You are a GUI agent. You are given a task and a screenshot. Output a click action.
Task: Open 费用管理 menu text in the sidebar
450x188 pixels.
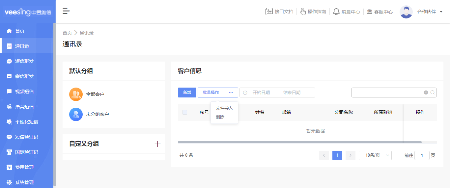click(x=24, y=167)
